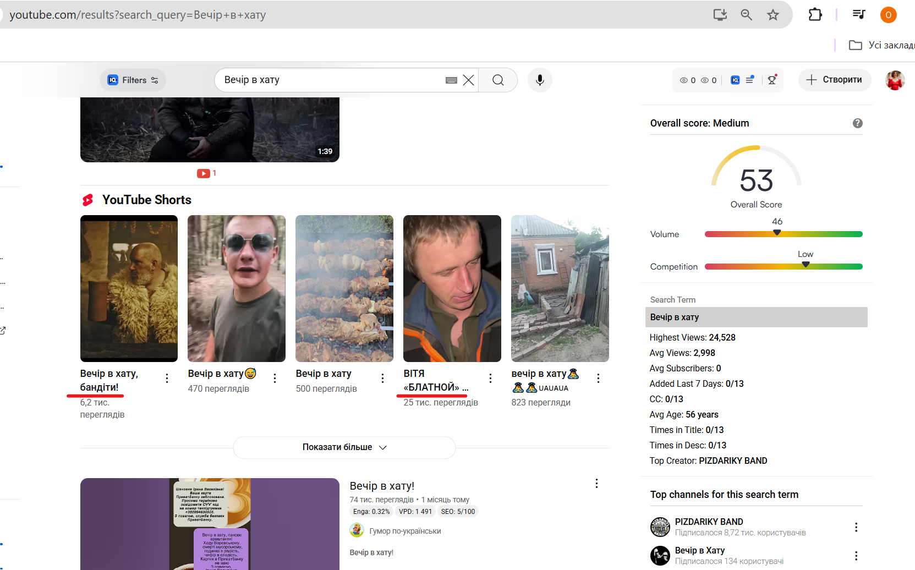Open the Overall score help question mark
915x570 pixels.
pos(857,123)
